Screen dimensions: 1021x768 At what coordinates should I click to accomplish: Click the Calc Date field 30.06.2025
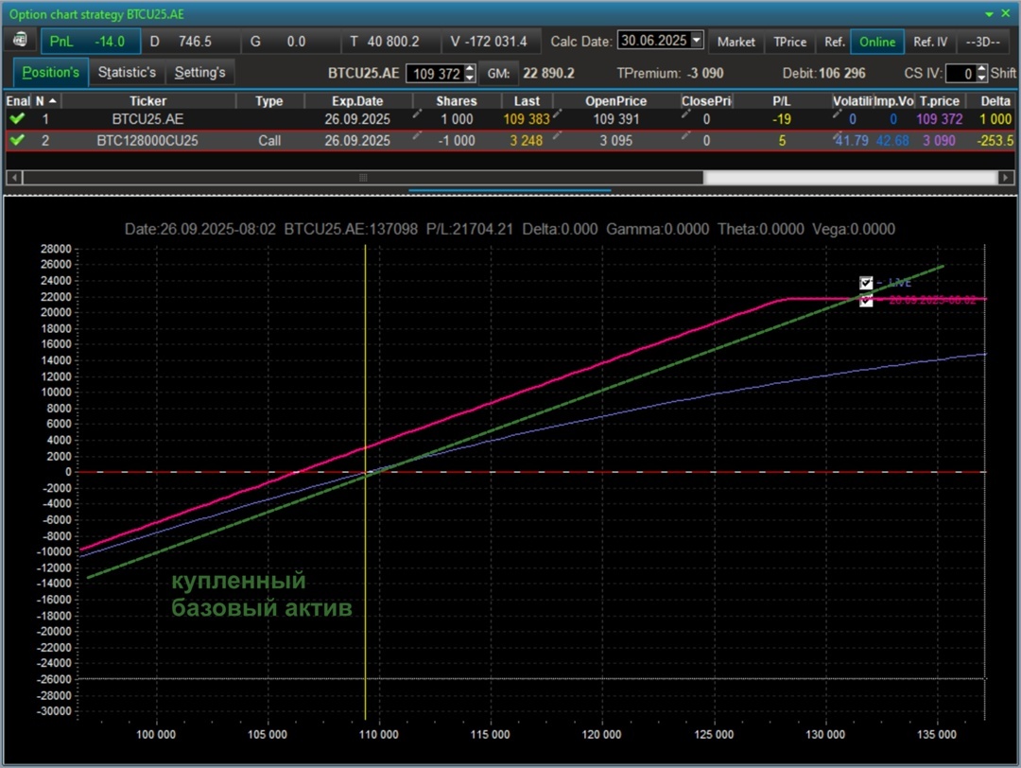[x=654, y=41]
